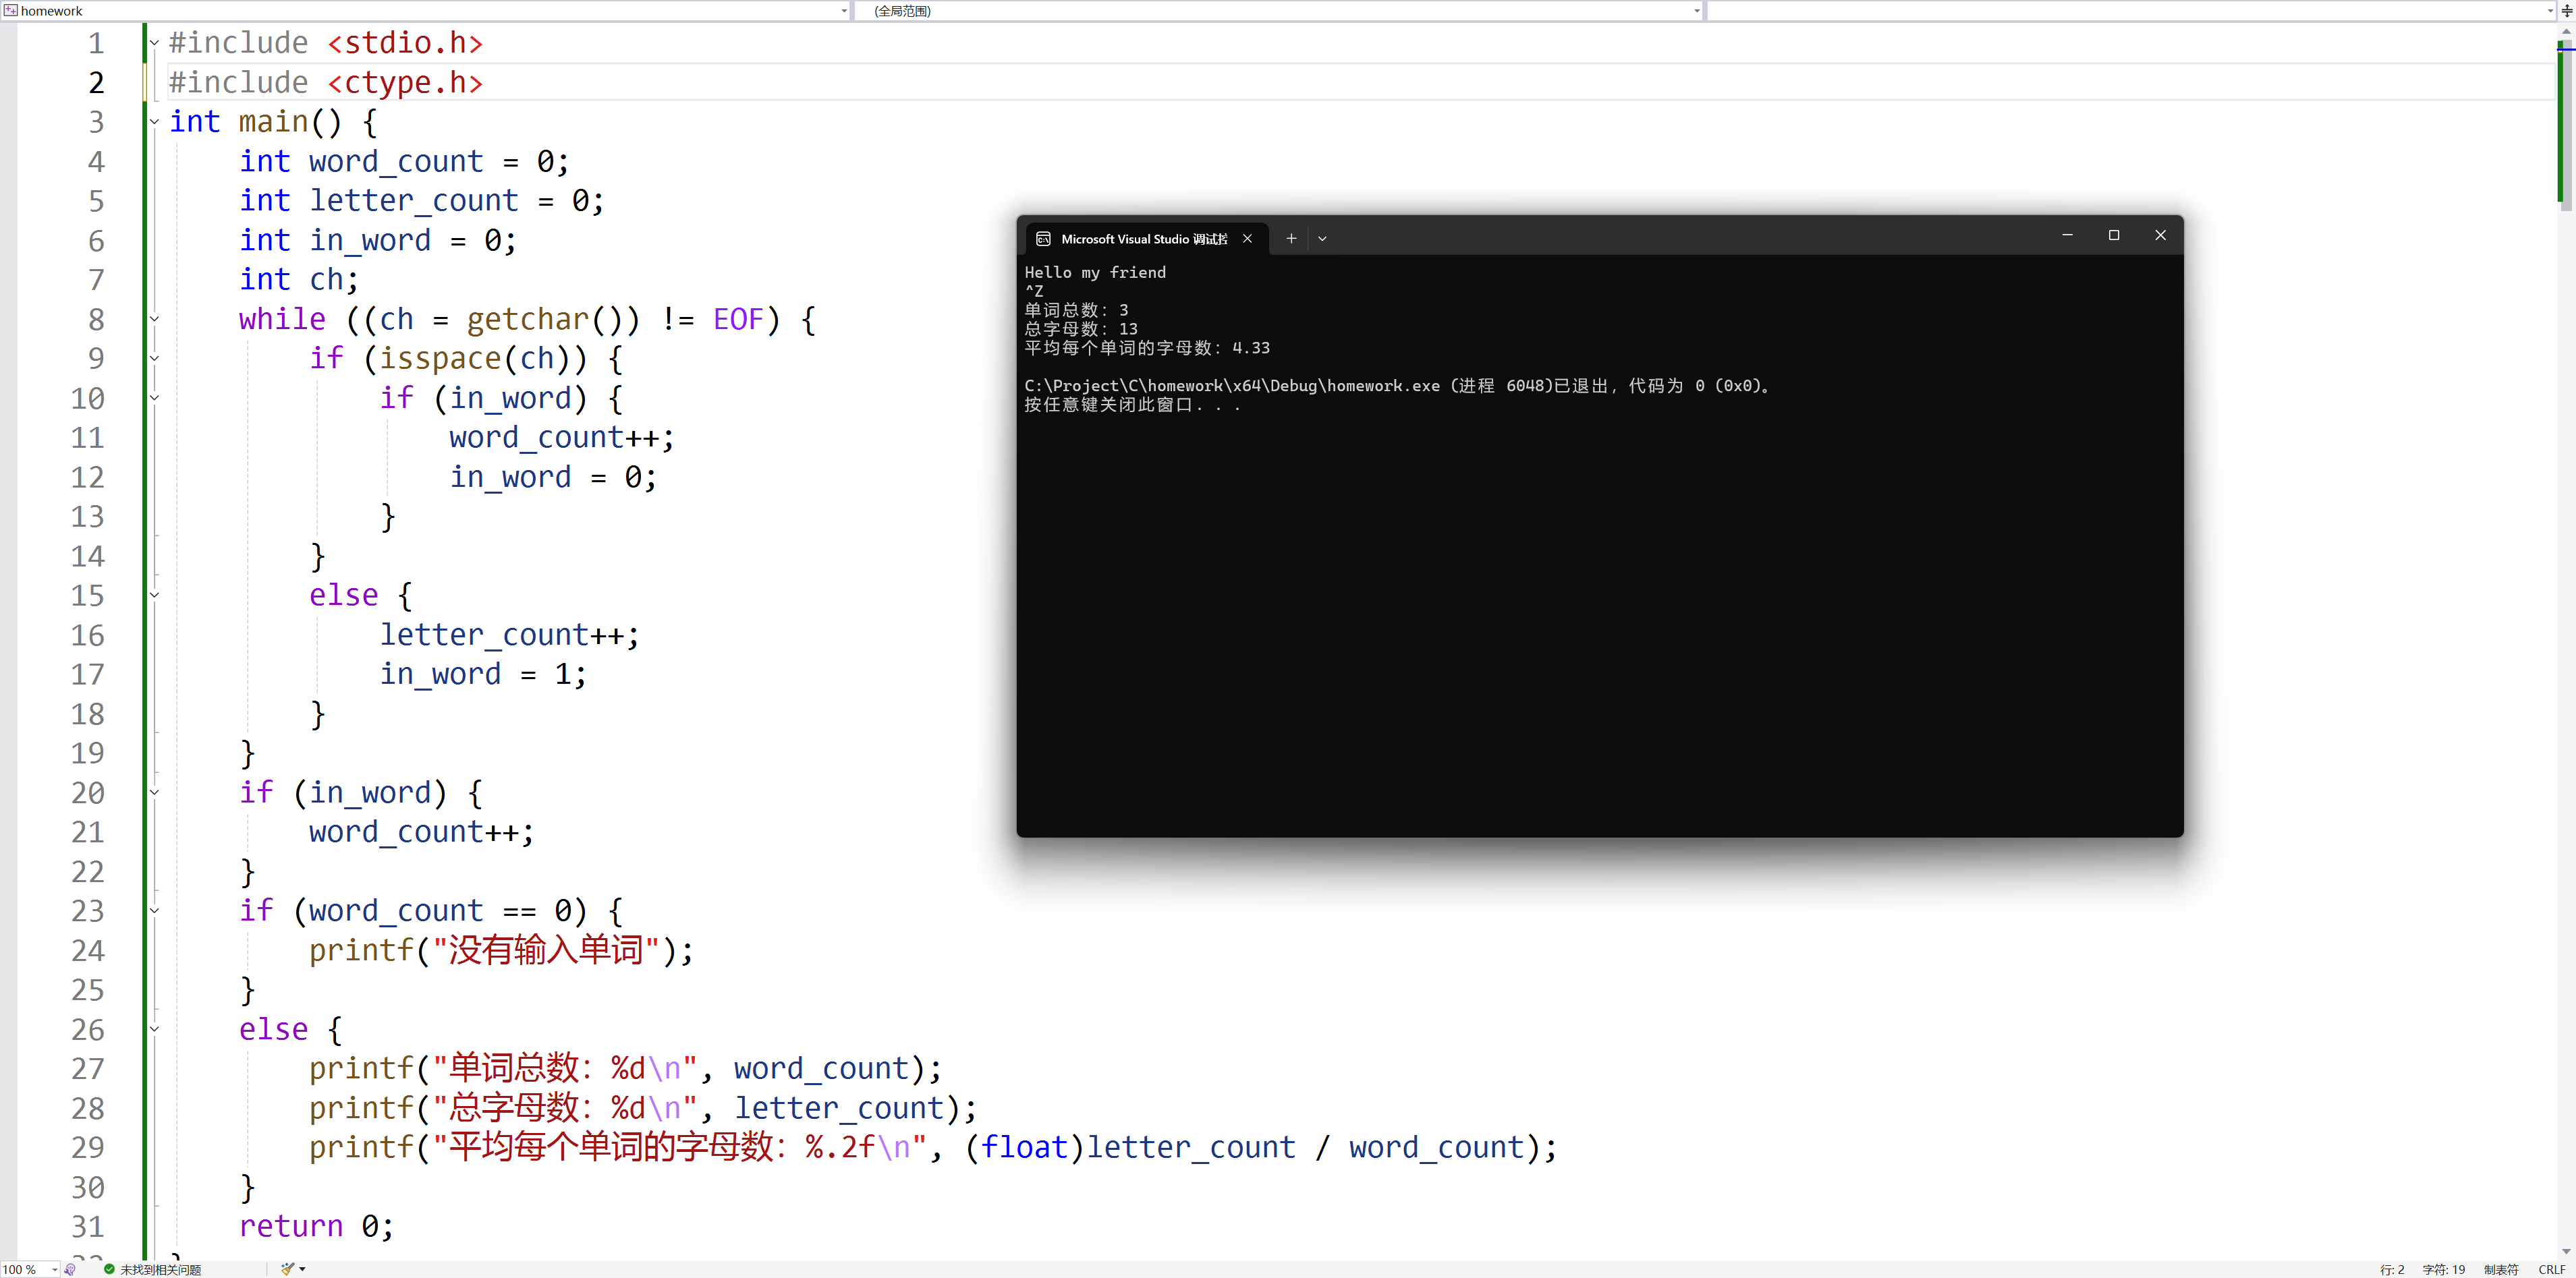Click the code cleanup broom icon
The width and height of the screenshot is (2576, 1278).
pos(287,1269)
